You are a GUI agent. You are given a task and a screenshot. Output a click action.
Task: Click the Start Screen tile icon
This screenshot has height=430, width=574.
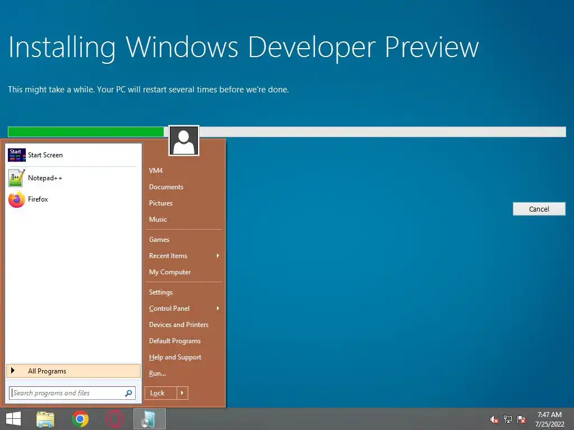17,155
